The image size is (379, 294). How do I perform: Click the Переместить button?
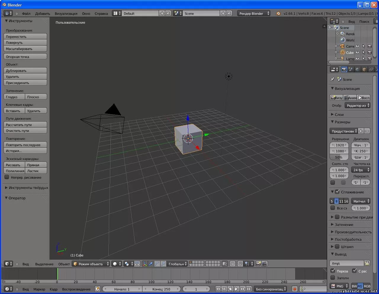pyautogui.click(x=25, y=36)
